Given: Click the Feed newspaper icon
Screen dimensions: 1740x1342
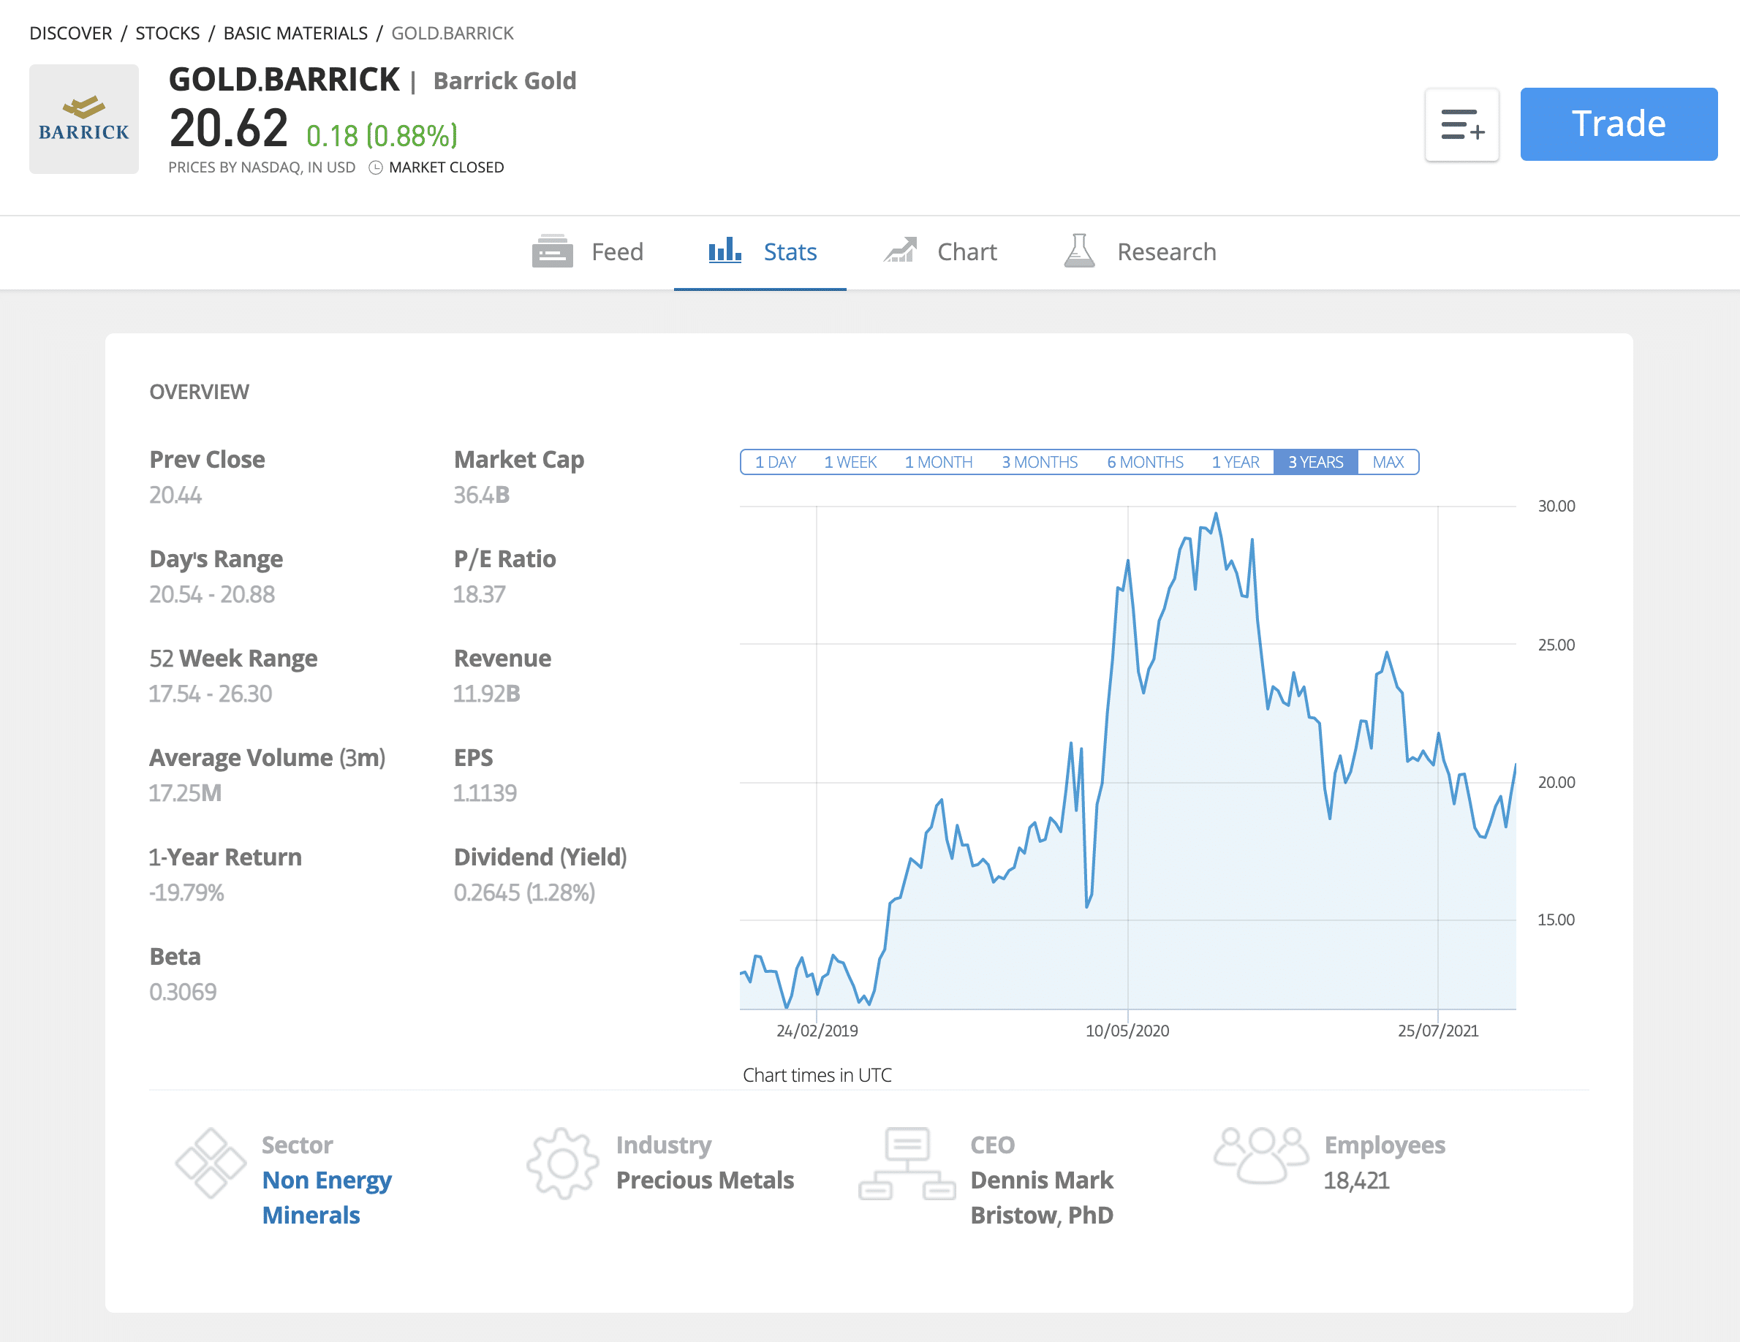Looking at the screenshot, I should click(x=552, y=251).
